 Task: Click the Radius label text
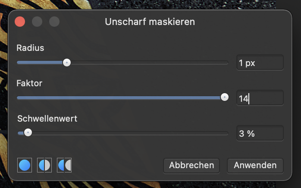point(30,48)
